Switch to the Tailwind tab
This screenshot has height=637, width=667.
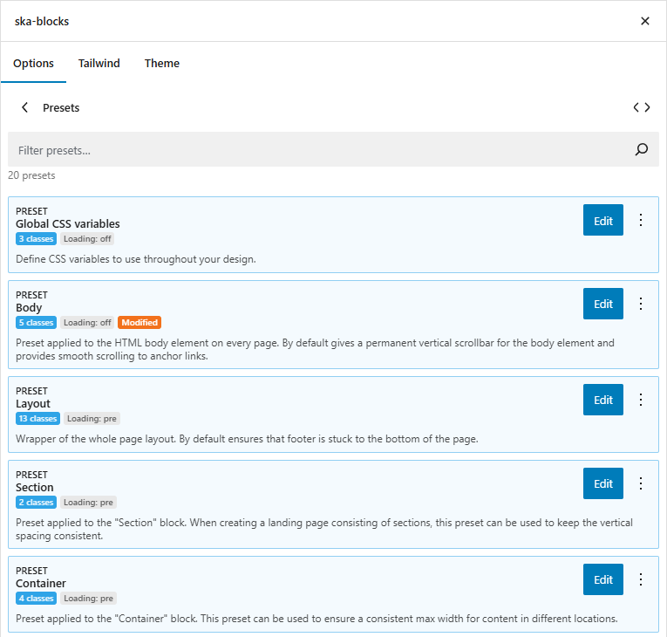[99, 64]
